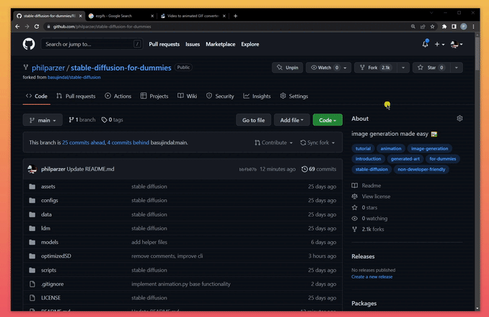Switch to the Insights tab
The width and height of the screenshot is (489, 317).
257,96
